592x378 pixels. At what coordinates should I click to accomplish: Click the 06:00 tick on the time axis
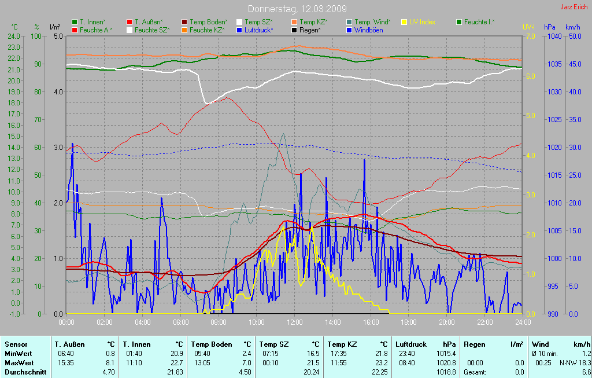[x=180, y=322]
